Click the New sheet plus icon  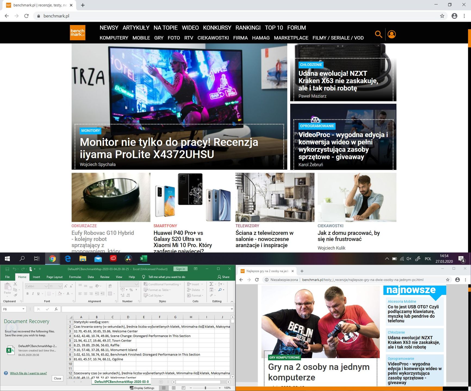coord(161,382)
